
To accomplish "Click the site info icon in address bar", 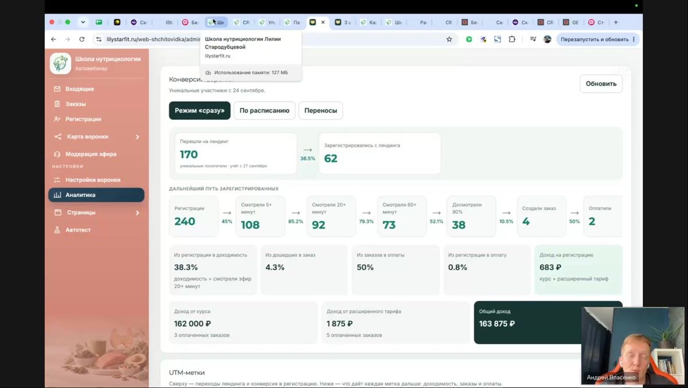I will pos(99,39).
